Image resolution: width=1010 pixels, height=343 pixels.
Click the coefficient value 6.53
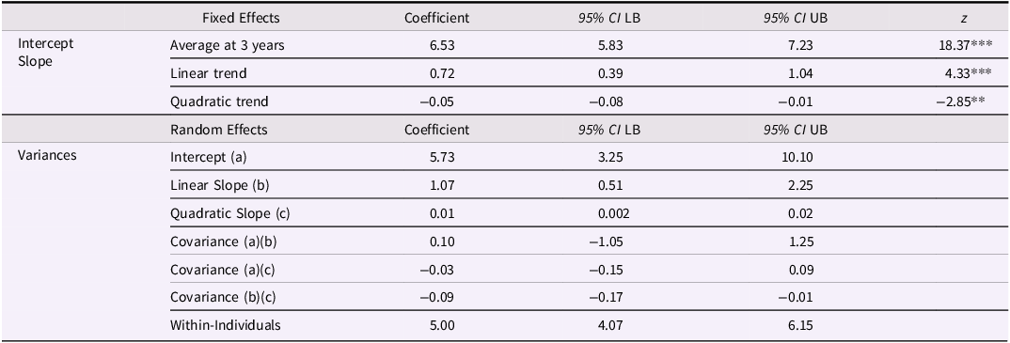pyautogui.click(x=443, y=46)
